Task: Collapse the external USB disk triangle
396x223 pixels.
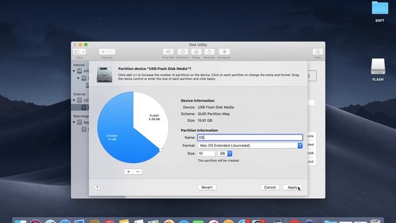Action: coord(74,100)
